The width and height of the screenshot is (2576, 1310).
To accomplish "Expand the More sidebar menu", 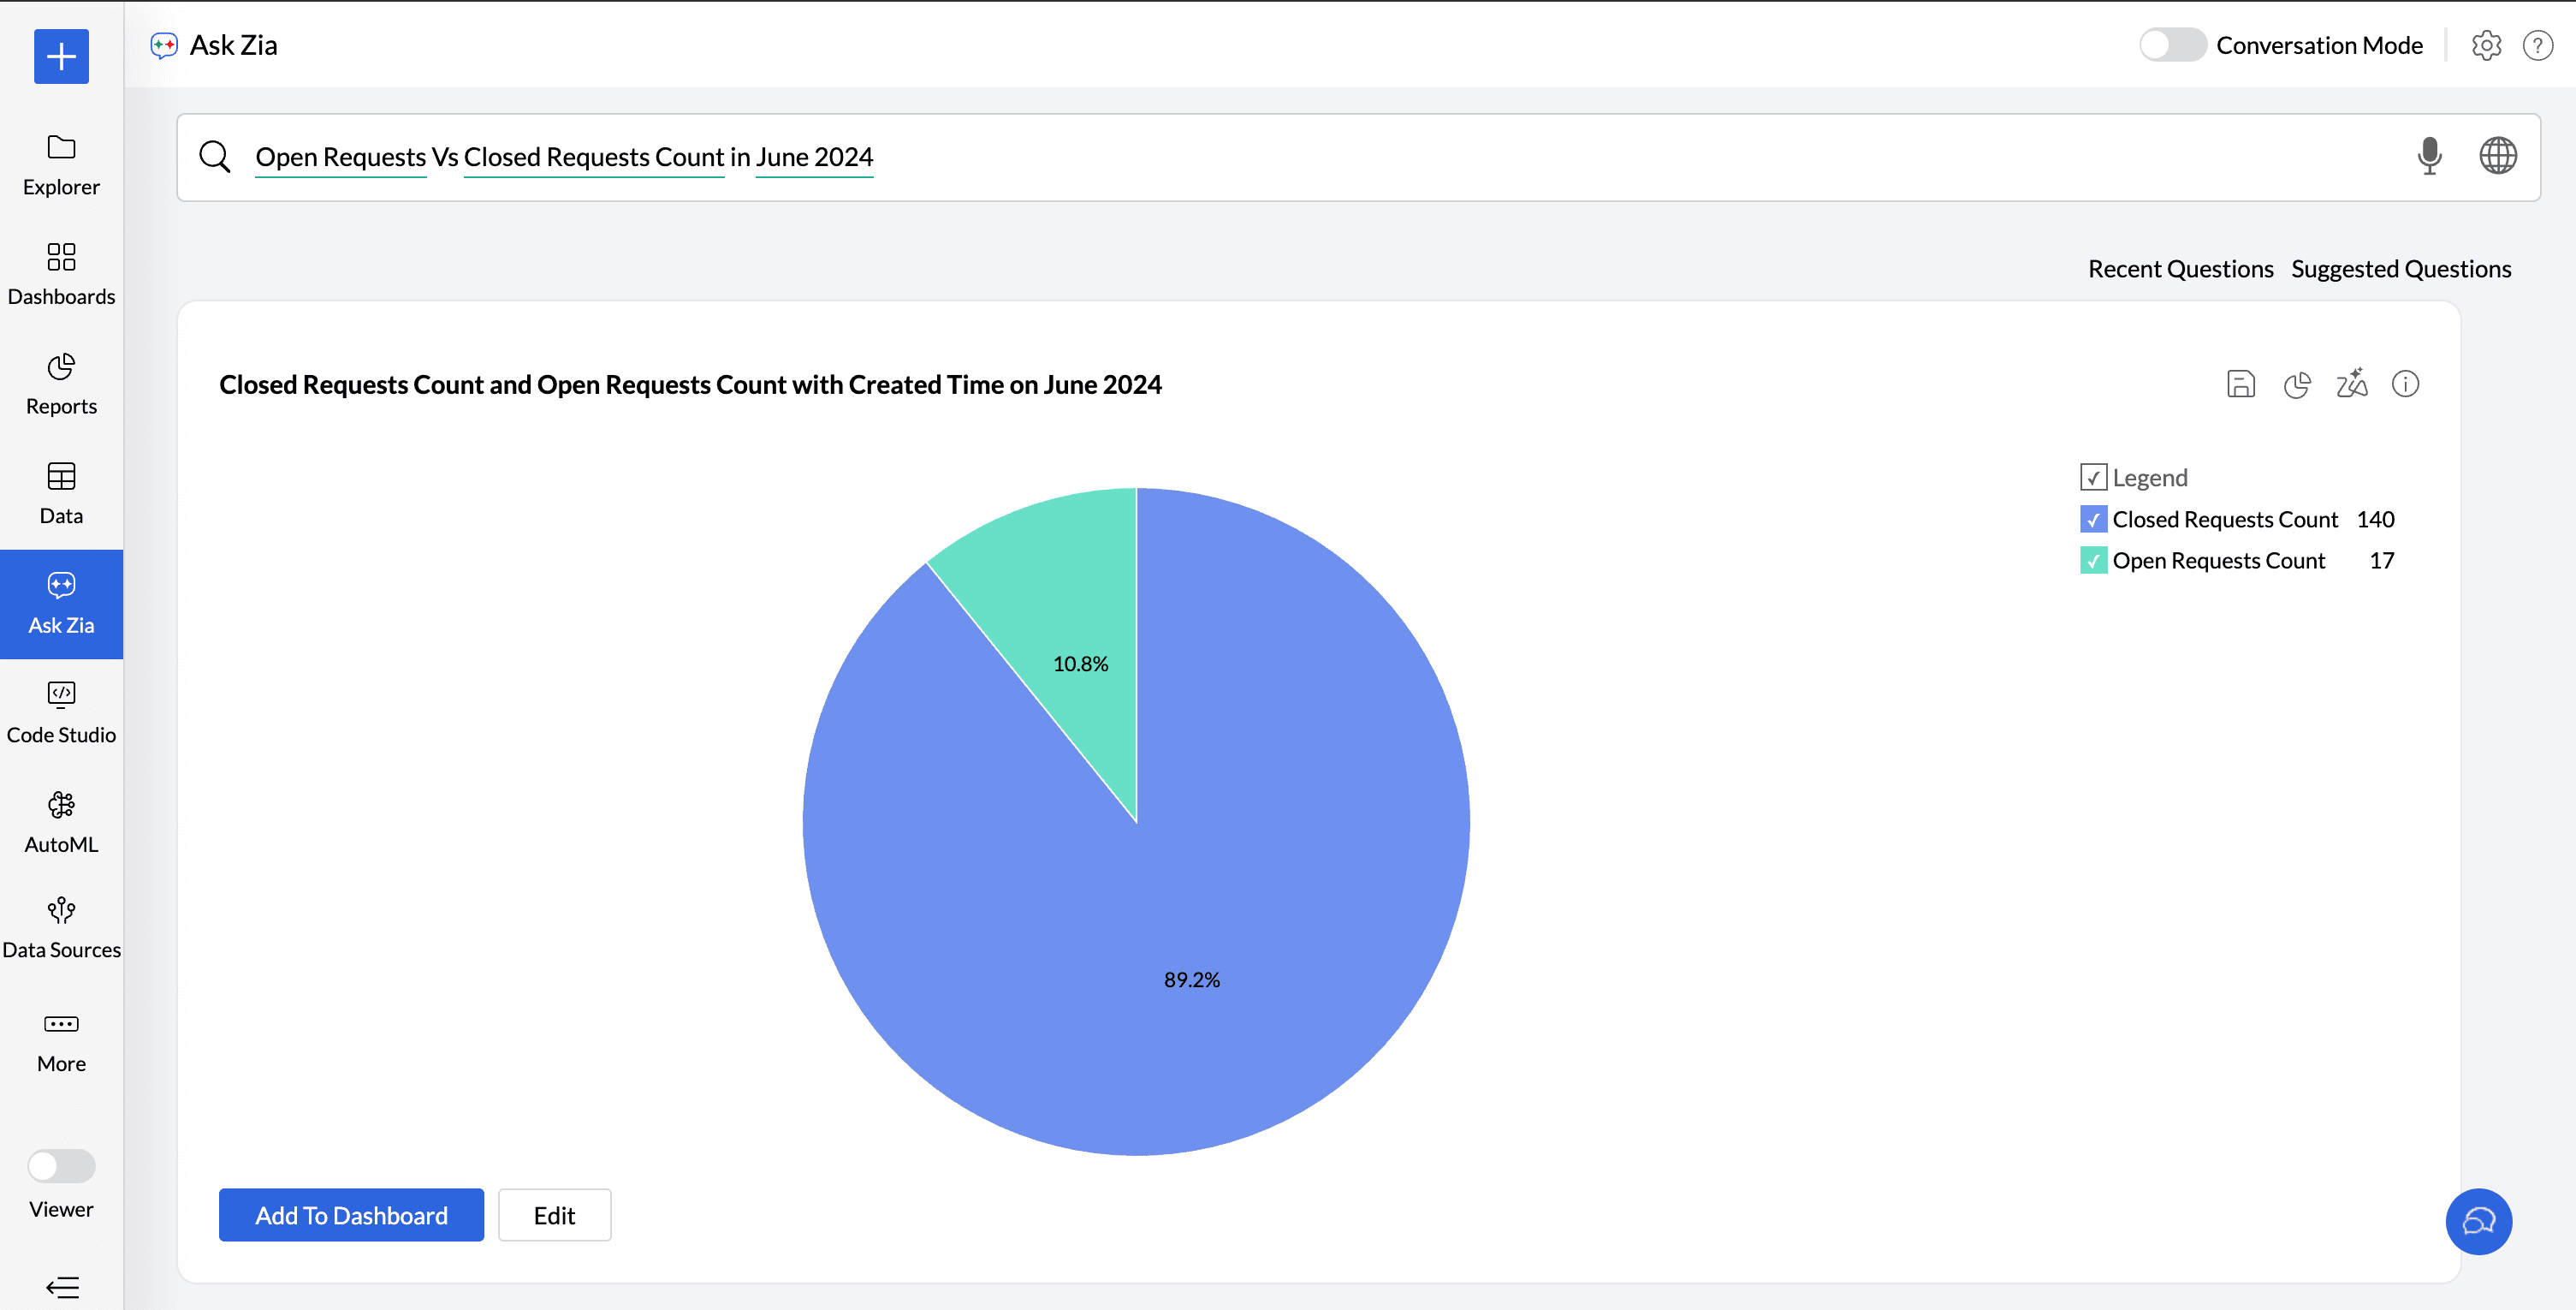I will (x=61, y=1041).
